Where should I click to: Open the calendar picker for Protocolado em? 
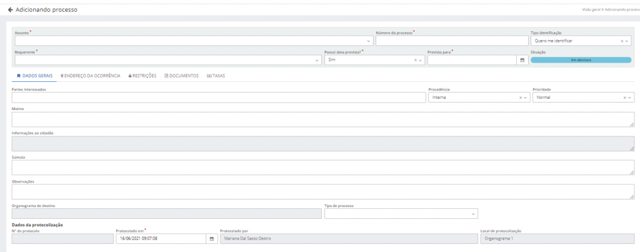tap(212, 239)
